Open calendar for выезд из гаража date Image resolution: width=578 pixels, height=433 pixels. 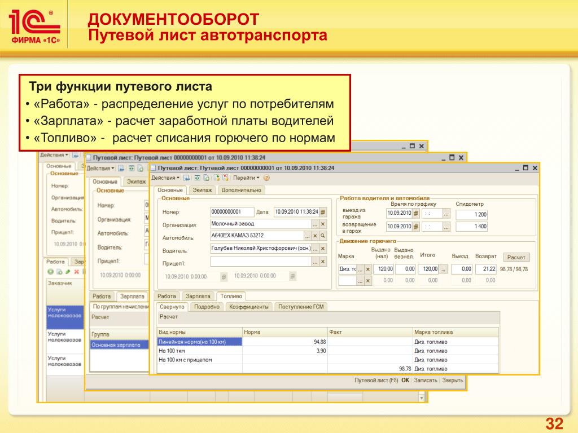pyautogui.click(x=416, y=214)
